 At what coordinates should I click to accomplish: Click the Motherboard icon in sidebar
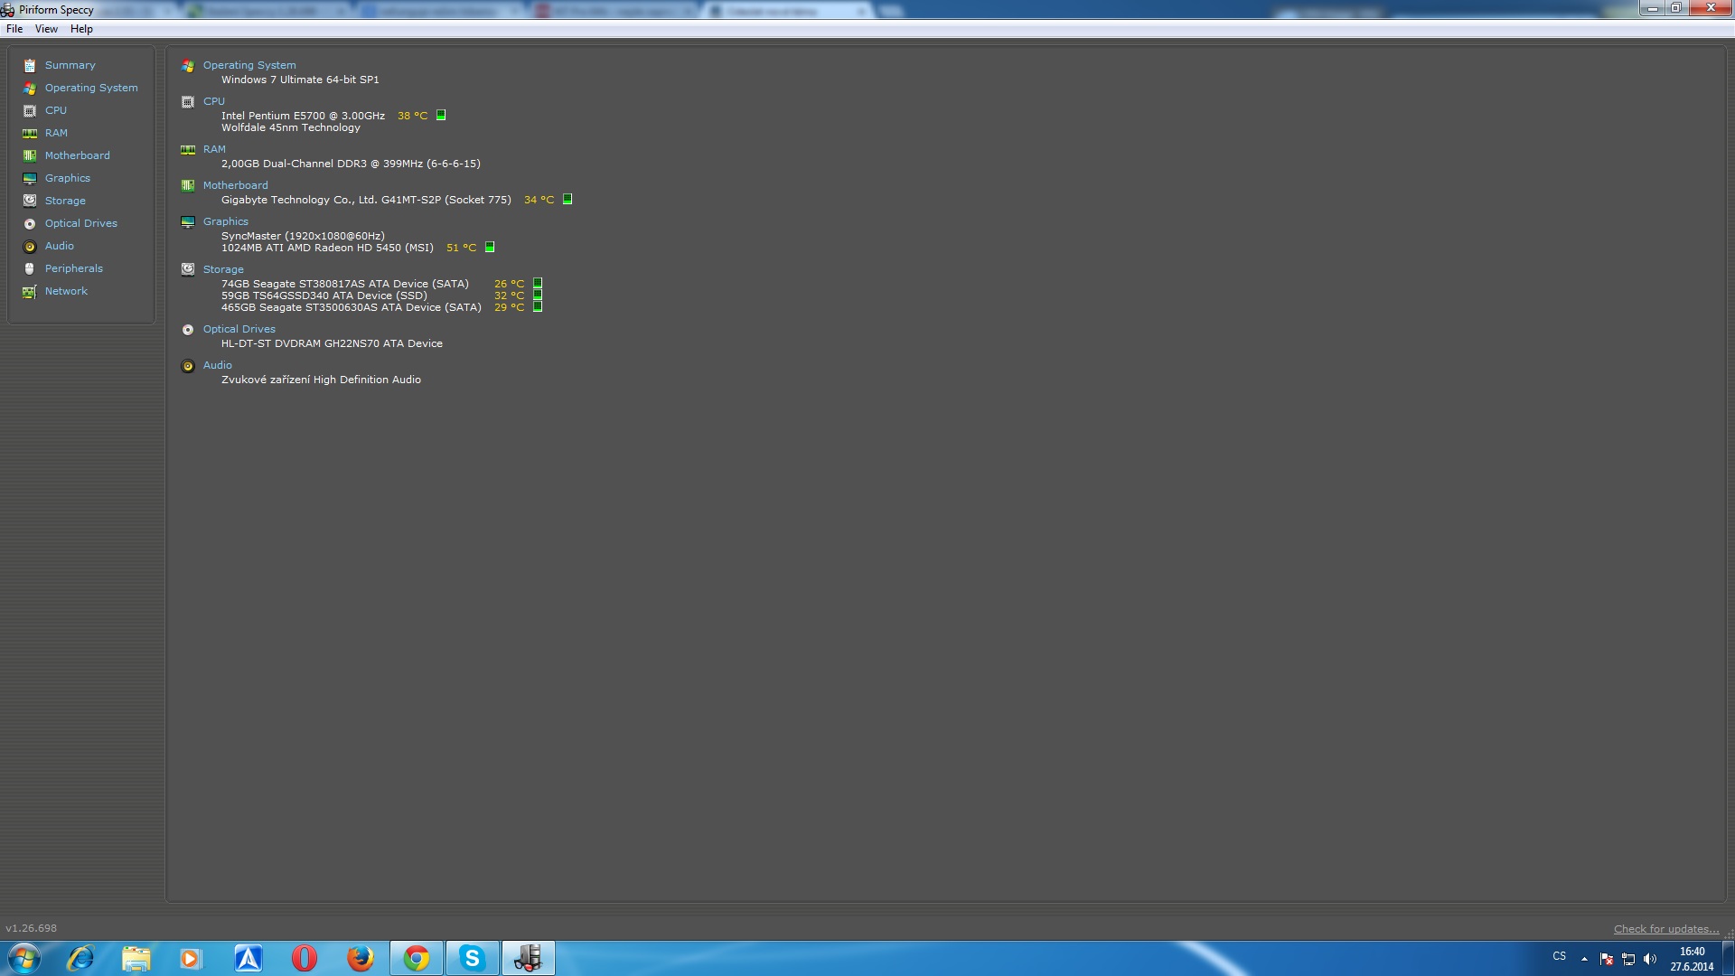point(30,155)
